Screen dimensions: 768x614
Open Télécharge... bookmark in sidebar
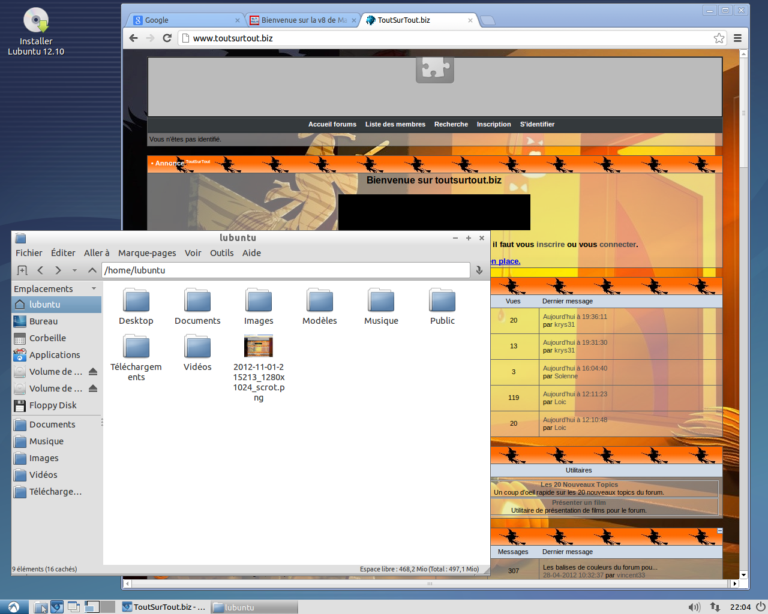(x=56, y=492)
